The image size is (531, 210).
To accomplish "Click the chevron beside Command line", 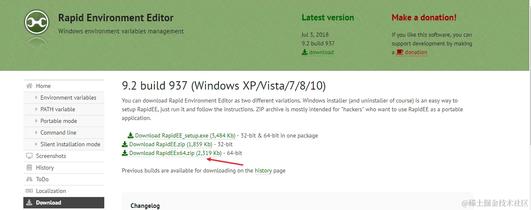I will pos(37,132).
